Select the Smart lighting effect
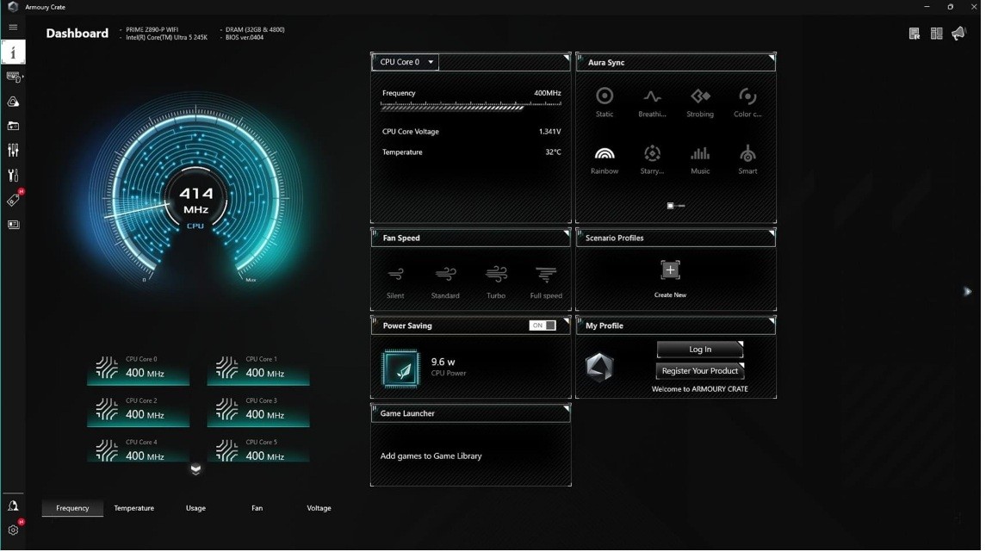992x558 pixels. [747, 160]
